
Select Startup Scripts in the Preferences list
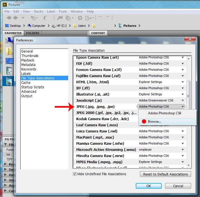click(x=32, y=87)
